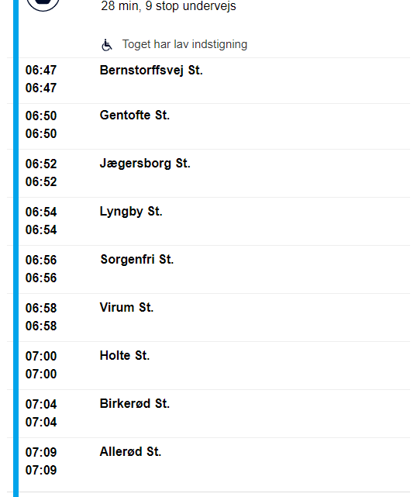Select the Birkerød St. stop
This screenshot has height=497, width=417.
point(135,403)
